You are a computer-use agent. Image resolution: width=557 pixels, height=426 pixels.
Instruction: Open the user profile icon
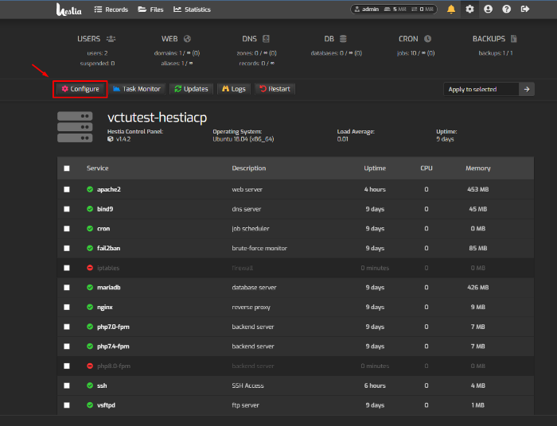pos(488,10)
